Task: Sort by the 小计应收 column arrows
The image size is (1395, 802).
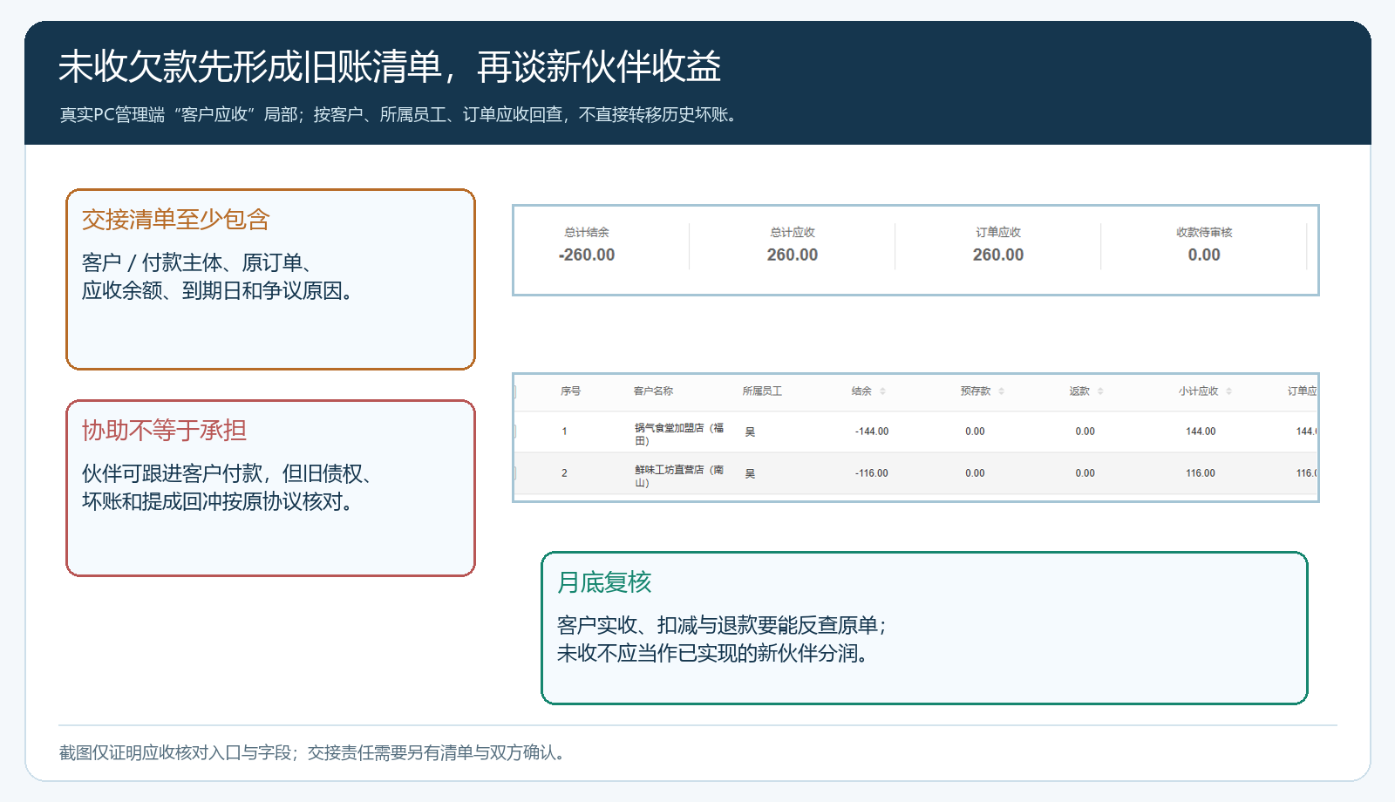Action: pyautogui.click(x=1228, y=391)
